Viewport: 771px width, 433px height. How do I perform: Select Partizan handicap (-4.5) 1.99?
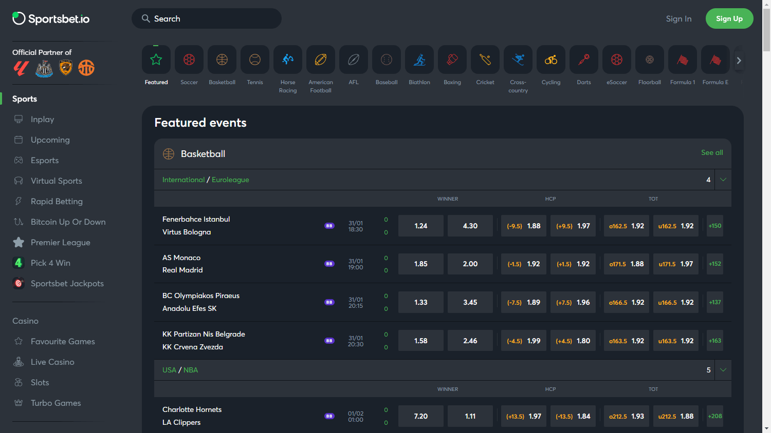pyautogui.click(x=524, y=341)
